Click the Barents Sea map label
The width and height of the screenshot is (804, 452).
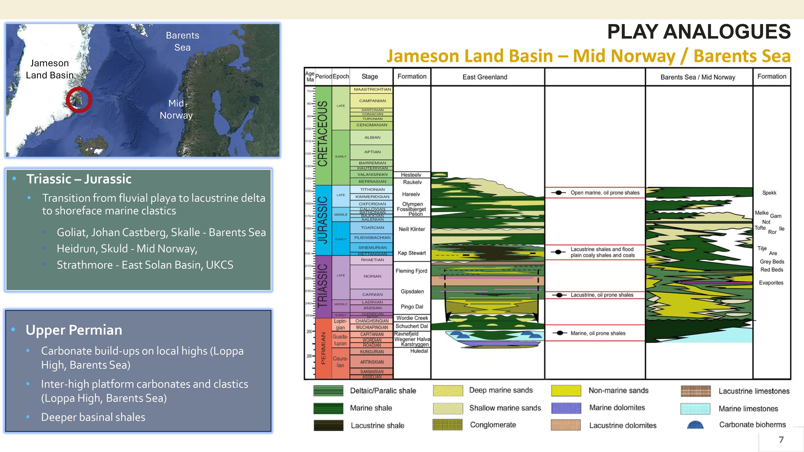[x=182, y=41]
